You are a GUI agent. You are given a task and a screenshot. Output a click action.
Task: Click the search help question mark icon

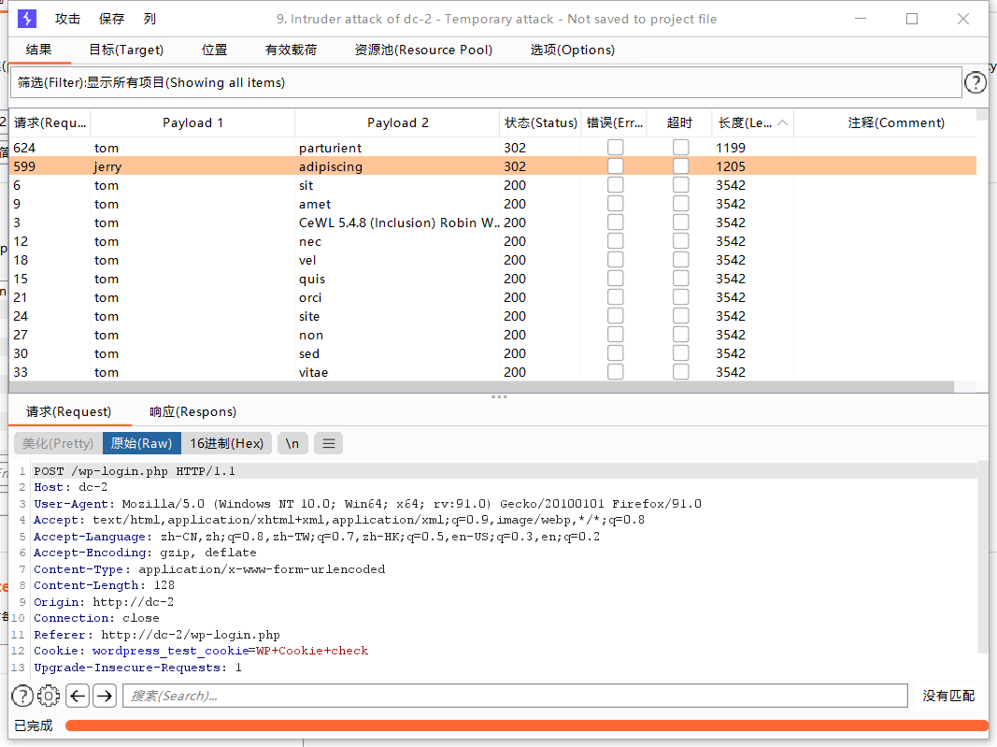(x=22, y=696)
